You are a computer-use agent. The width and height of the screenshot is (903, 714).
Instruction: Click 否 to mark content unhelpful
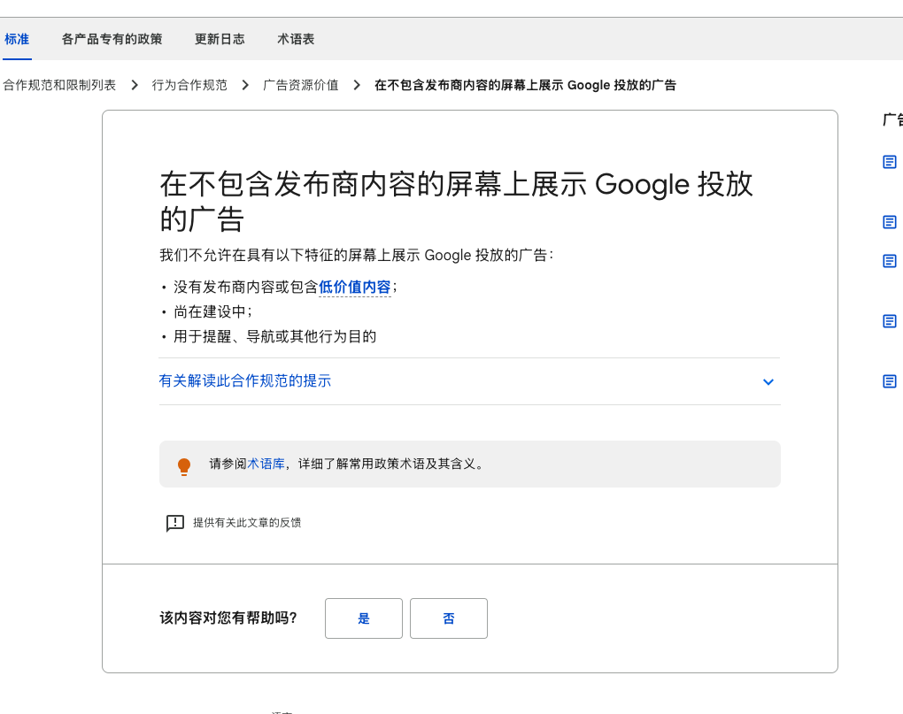click(x=449, y=618)
